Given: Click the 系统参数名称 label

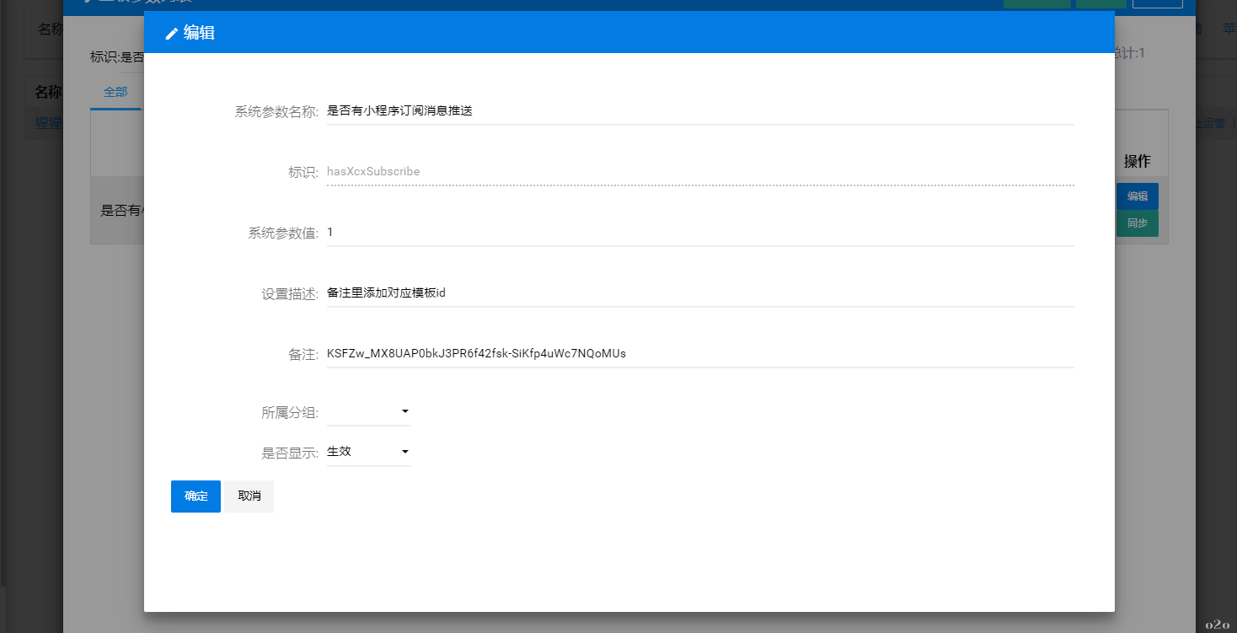Looking at the screenshot, I should tap(276, 111).
